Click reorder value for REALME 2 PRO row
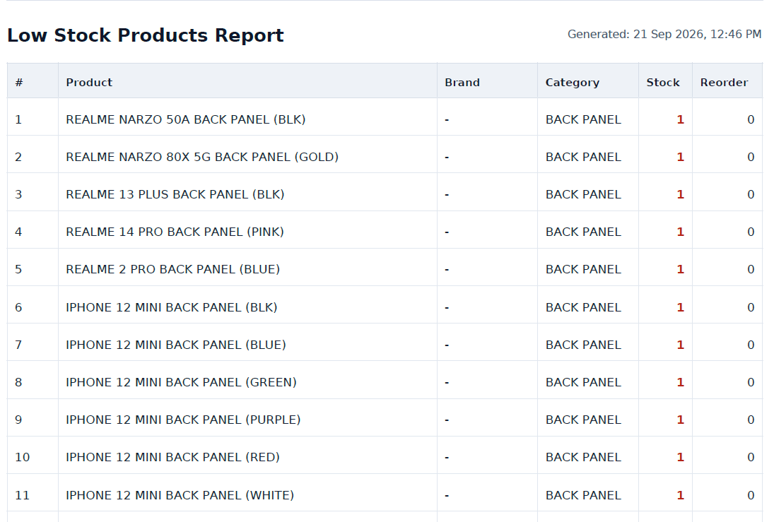This screenshot has height=522, width=774. tap(751, 269)
